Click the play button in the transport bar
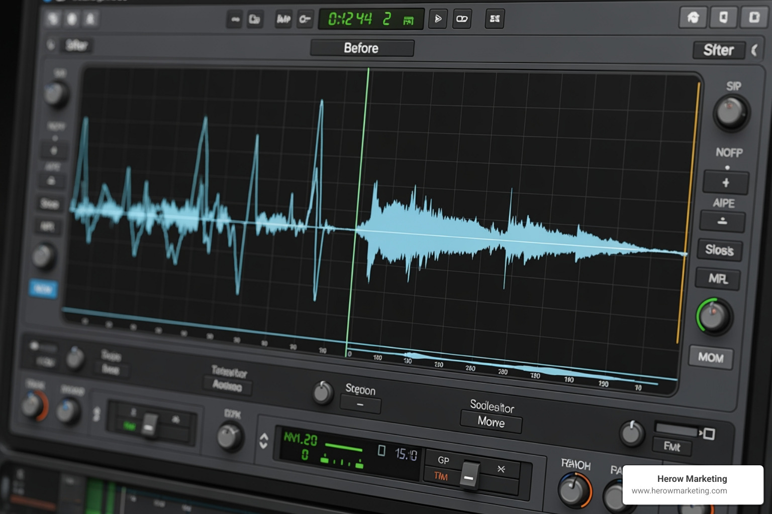772x514 pixels. point(438,19)
